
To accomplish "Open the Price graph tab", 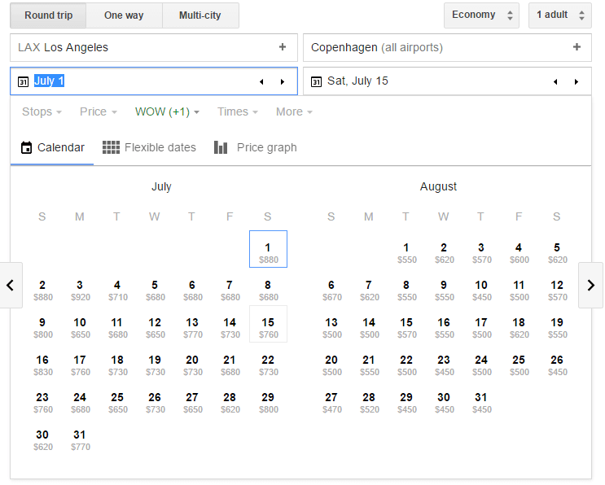I will point(255,147).
